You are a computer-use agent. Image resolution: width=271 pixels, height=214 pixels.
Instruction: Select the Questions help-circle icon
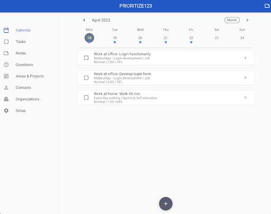coord(6,65)
